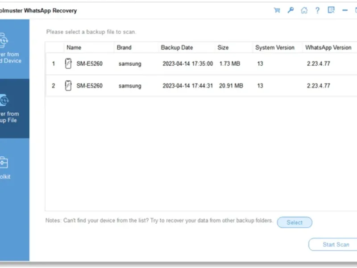Sort by Backup Date column header
Screen dimensions: 357x268
coord(177,47)
